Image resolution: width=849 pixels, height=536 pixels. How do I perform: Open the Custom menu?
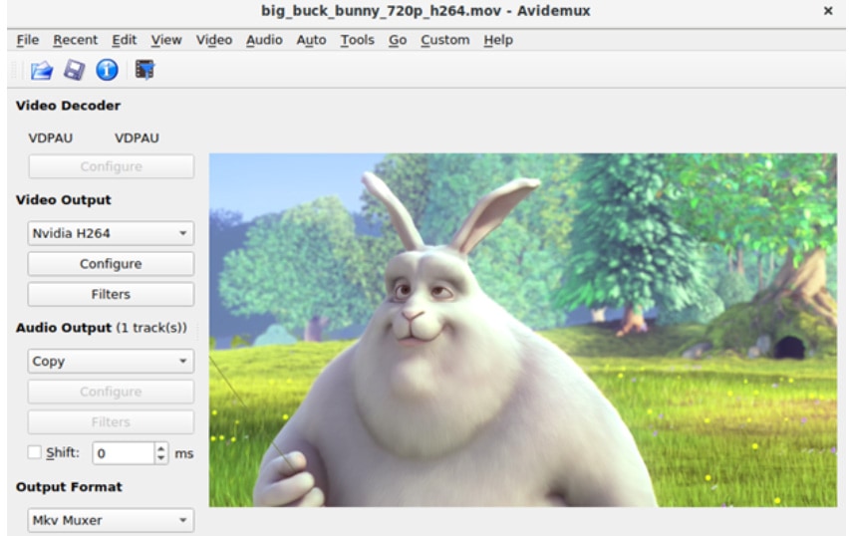[x=445, y=40]
